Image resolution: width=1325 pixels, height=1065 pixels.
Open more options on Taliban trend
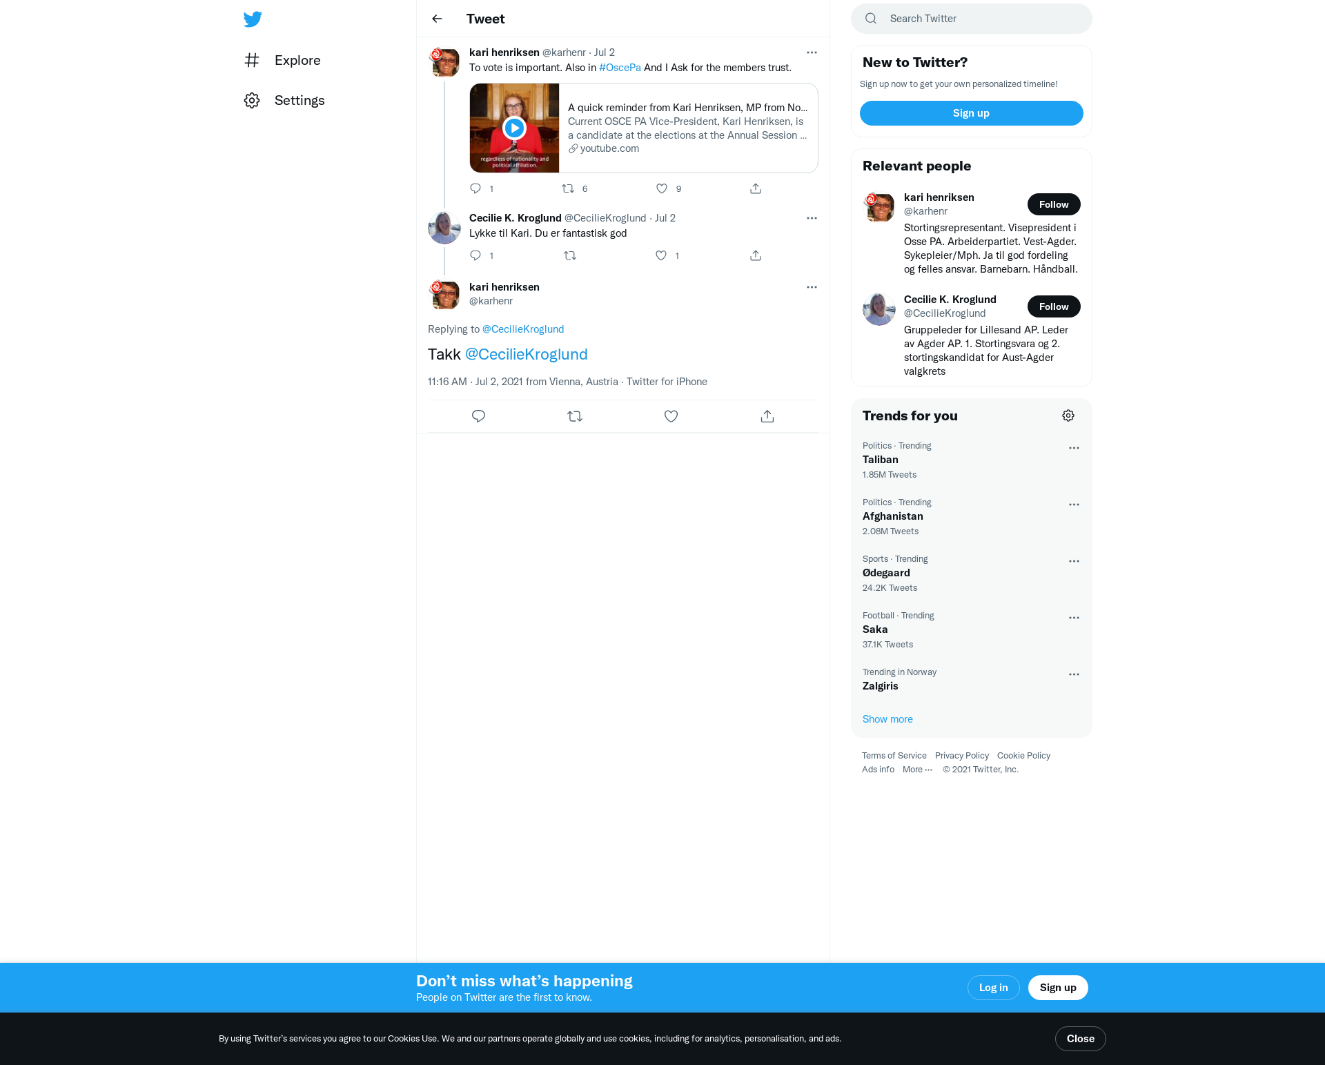tap(1074, 448)
